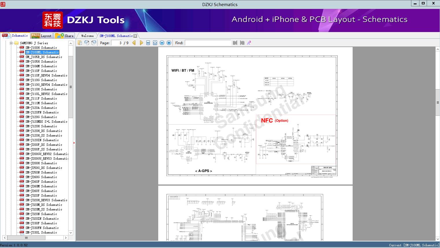Click the Find search text box
The image size is (440, 248).
click(x=208, y=43)
